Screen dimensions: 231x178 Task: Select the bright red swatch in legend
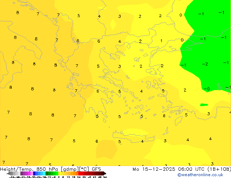coord(79,173)
